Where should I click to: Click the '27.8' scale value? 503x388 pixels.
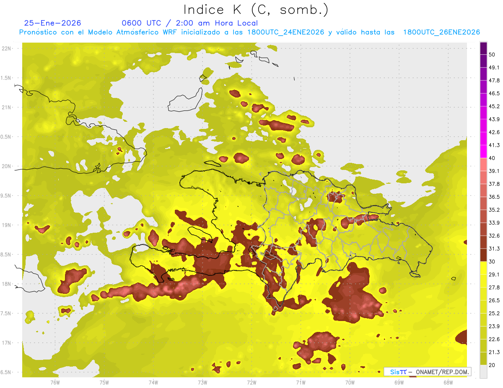[494, 287]
